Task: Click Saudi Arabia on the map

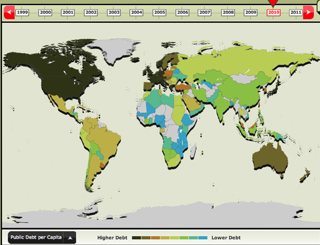Action: click(x=193, y=104)
